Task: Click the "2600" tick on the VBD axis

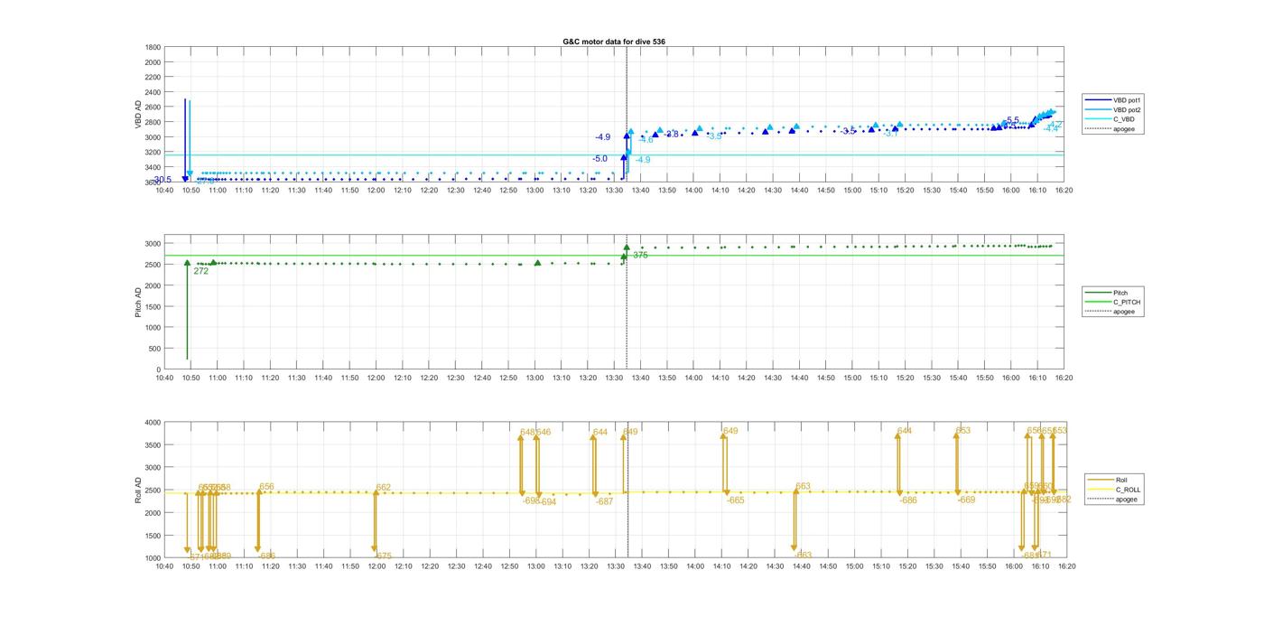Action: 153,107
